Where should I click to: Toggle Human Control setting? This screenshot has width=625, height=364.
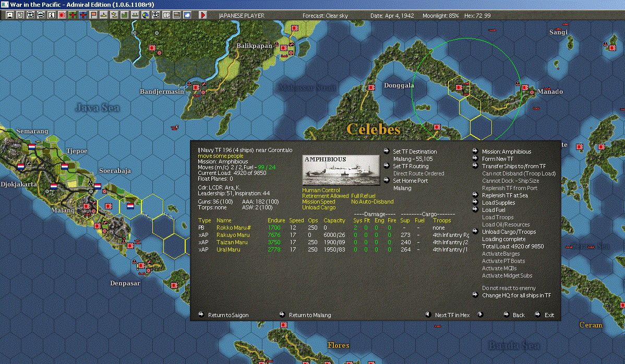(x=321, y=190)
